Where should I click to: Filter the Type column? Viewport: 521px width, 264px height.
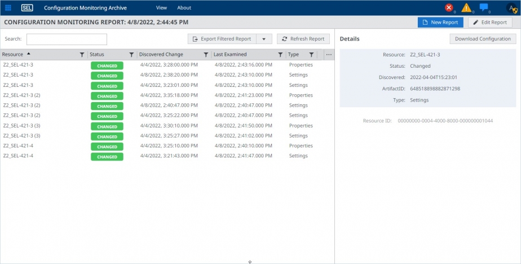pos(311,55)
